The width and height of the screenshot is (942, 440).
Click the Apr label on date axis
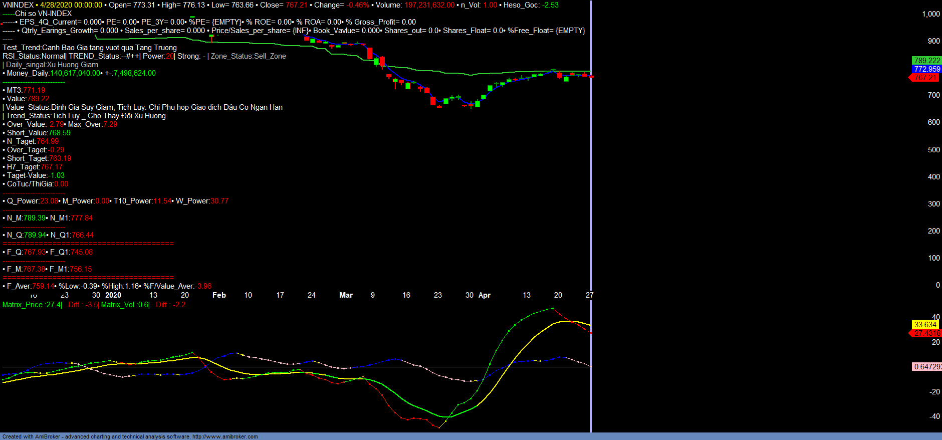coord(484,295)
